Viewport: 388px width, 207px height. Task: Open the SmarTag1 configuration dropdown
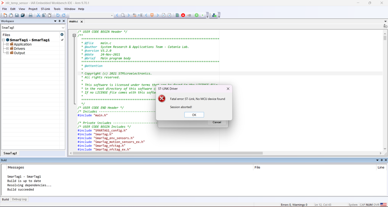[63, 28]
